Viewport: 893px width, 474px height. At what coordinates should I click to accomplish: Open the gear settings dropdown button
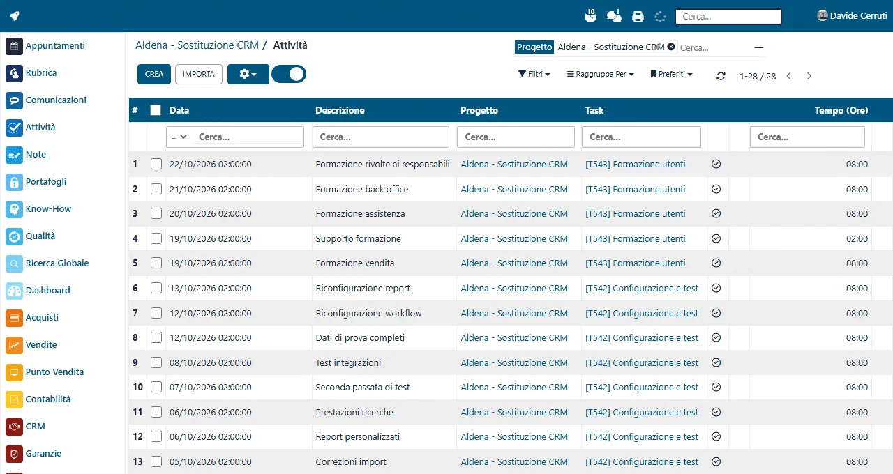248,74
